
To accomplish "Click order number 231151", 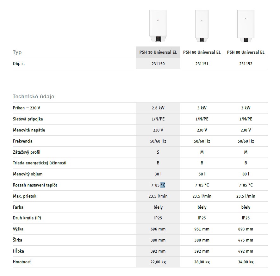I will [x=202, y=64].
